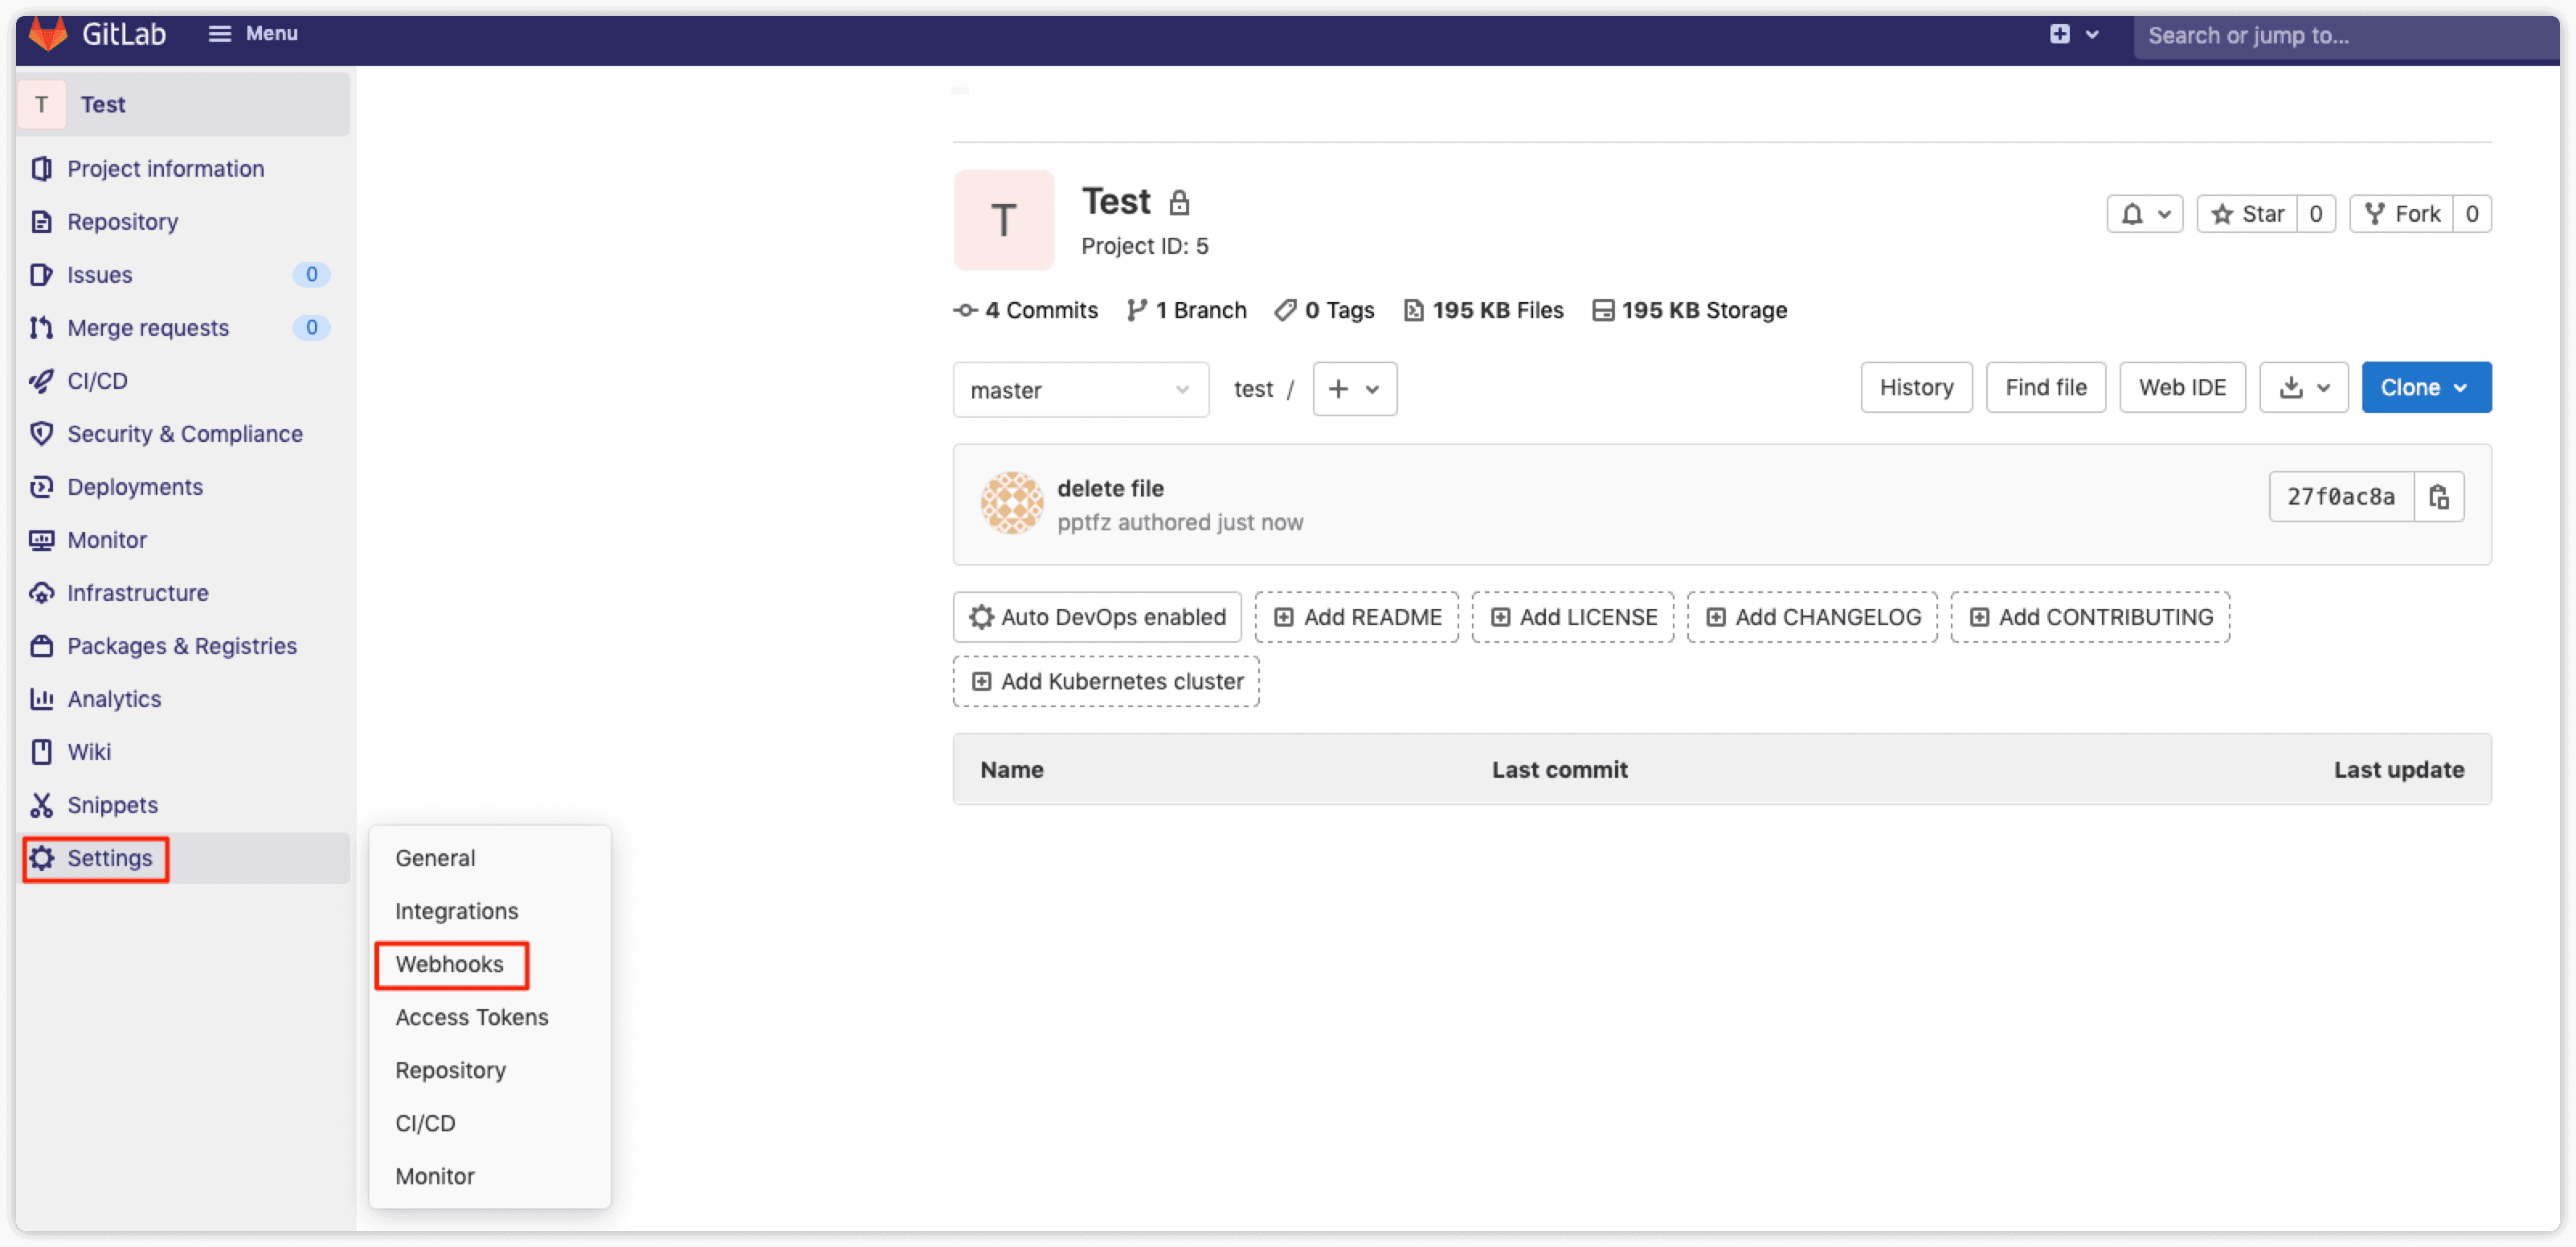Click the Find file button

click(x=2046, y=387)
